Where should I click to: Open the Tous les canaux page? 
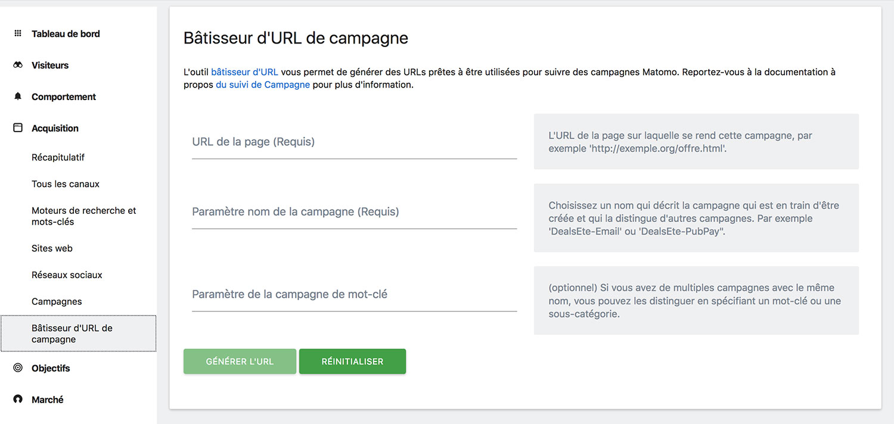pos(66,184)
